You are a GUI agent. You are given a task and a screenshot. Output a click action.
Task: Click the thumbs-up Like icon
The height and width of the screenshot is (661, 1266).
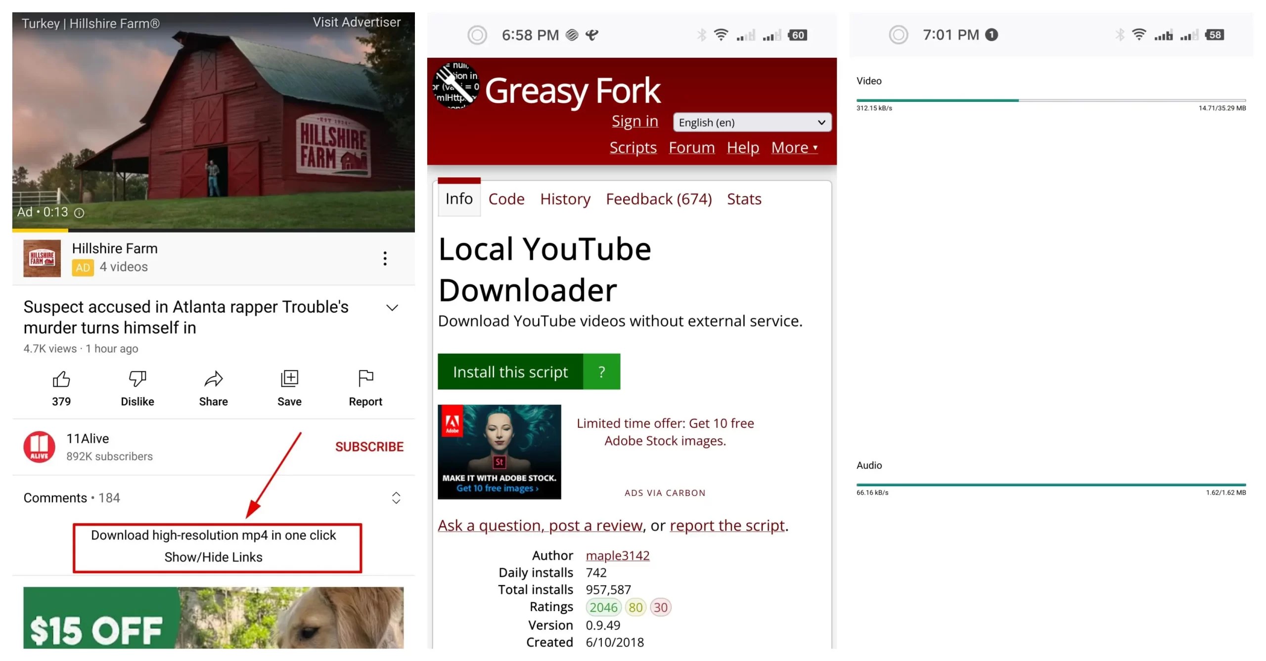click(61, 378)
